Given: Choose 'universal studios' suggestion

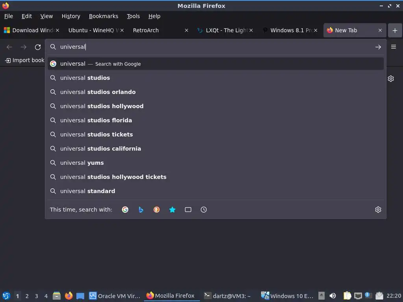Looking at the screenshot, I should click(216, 78).
